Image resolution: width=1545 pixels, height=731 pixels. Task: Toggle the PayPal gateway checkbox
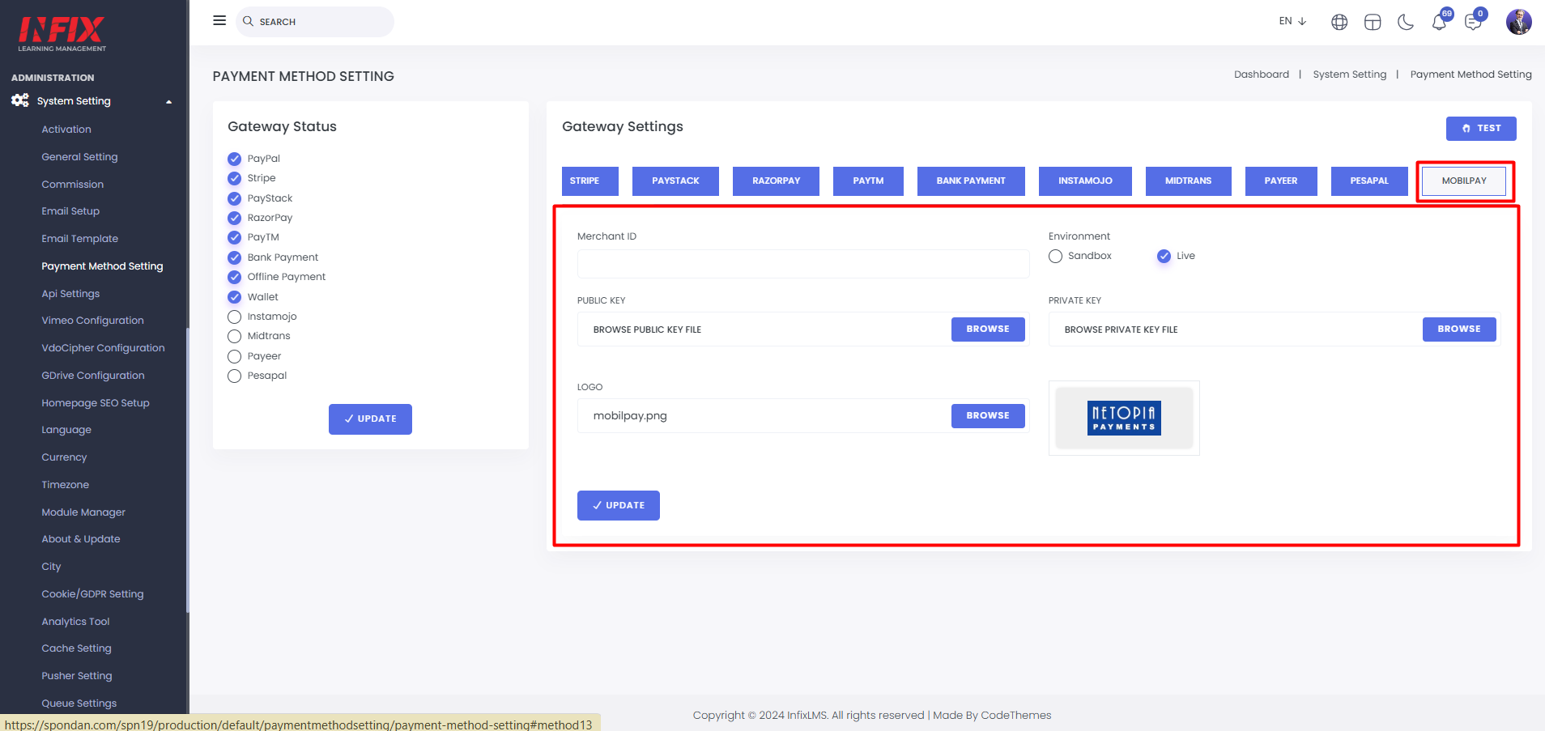tap(234, 159)
